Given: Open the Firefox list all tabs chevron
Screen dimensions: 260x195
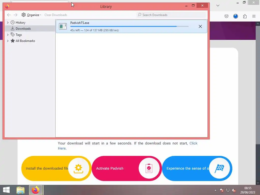Looking at the screenshot, I should click(218, 6).
